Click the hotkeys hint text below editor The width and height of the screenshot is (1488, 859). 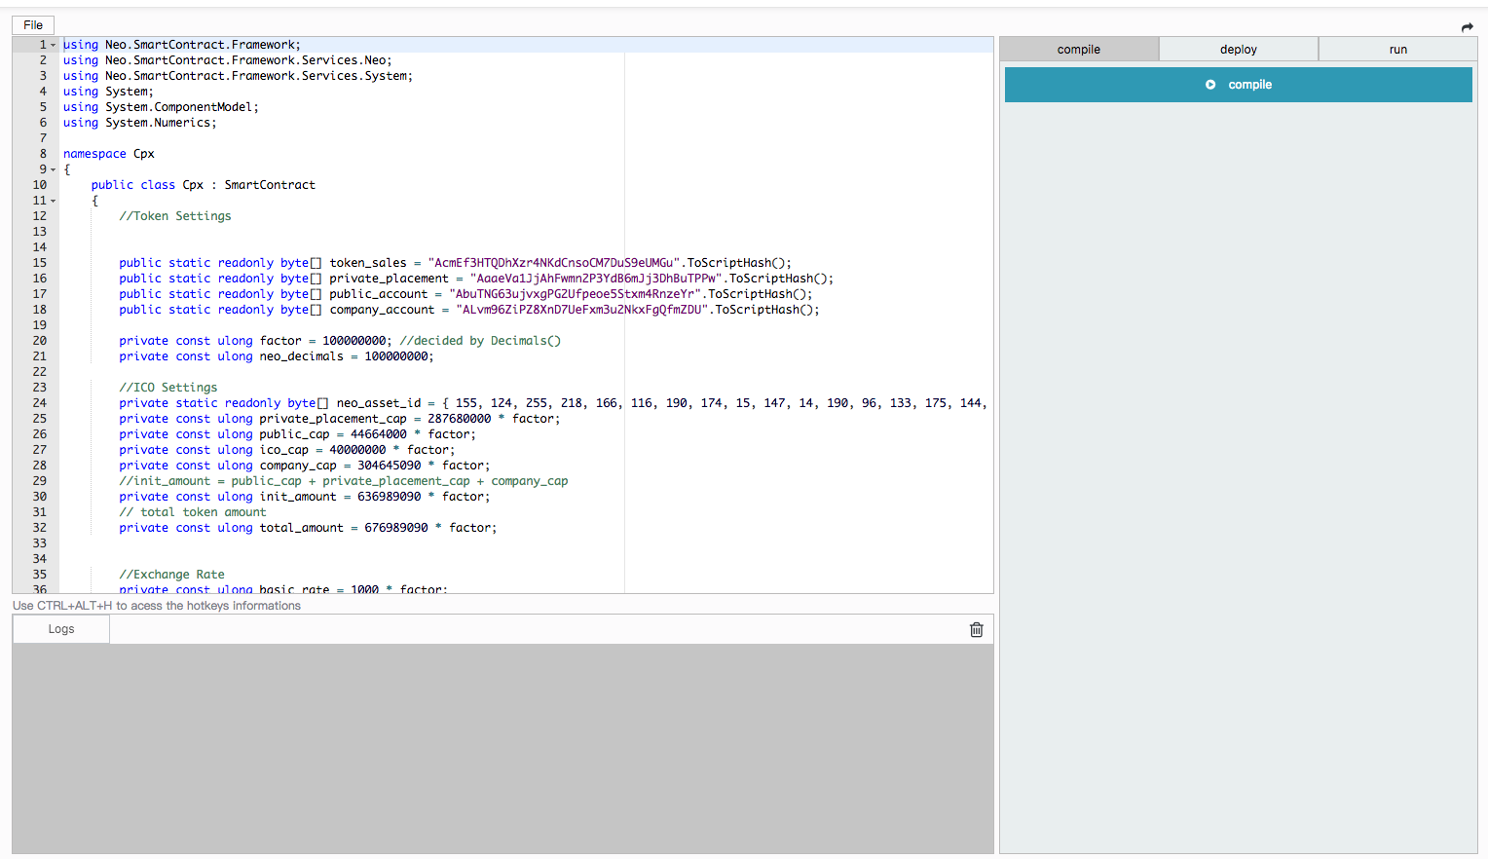coord(157,606)
